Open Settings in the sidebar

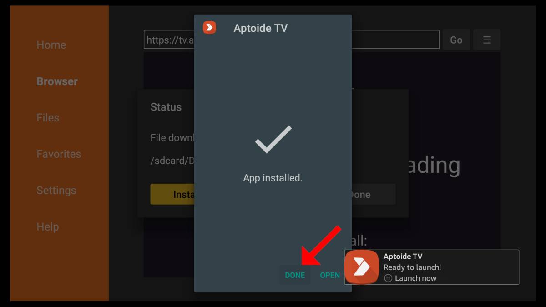(x=56, y=191)
